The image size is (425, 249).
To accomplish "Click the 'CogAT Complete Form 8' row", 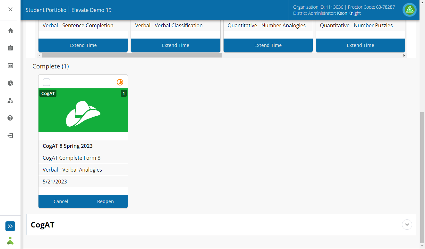I will click(83, 158).
